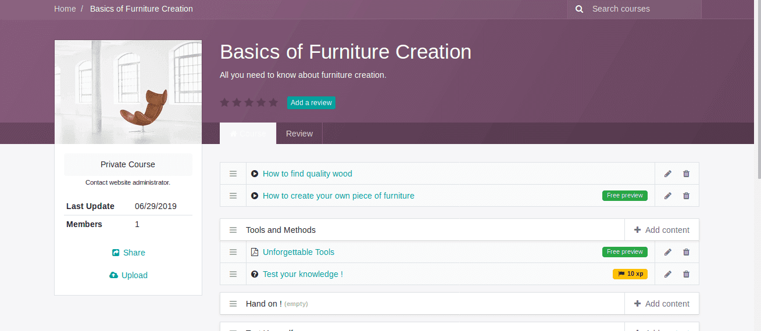Click the Share arrow icon
761x331 pixels.
pos(115,253)
